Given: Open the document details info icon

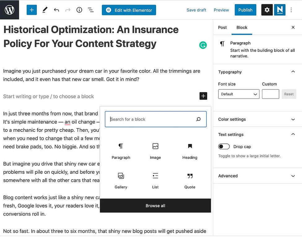Looking at the screenshot, I should point(79,10).
